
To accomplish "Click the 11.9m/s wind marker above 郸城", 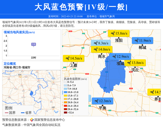I will coord(143,41).
